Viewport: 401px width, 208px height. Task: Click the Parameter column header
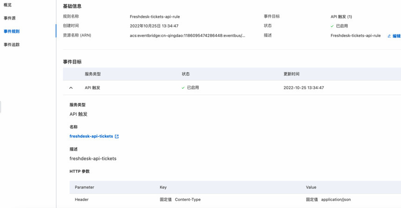[x=84, y=187]
